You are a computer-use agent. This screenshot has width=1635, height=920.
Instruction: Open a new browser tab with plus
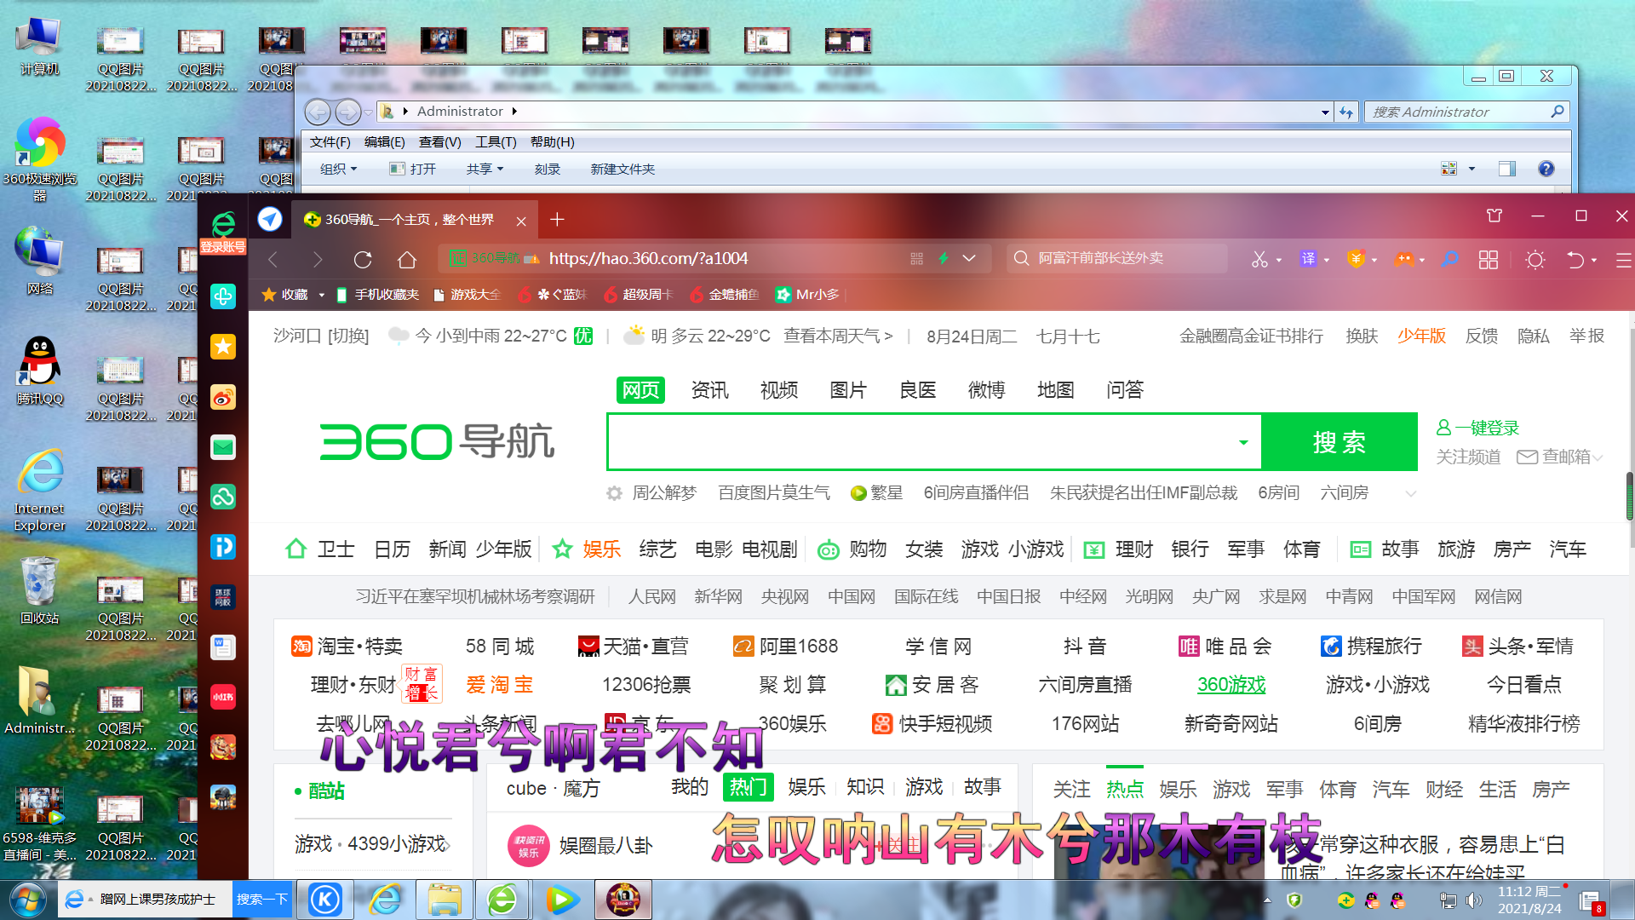point(557,220)
